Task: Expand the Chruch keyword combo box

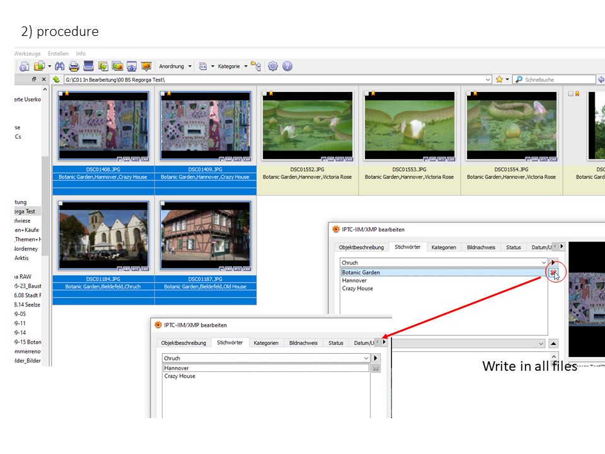Action: (543, 262)
